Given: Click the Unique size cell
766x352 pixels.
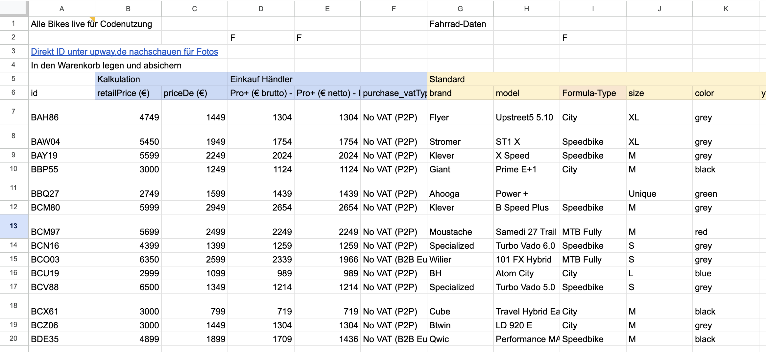Looking at the screenshot, I should click(659, 193).
